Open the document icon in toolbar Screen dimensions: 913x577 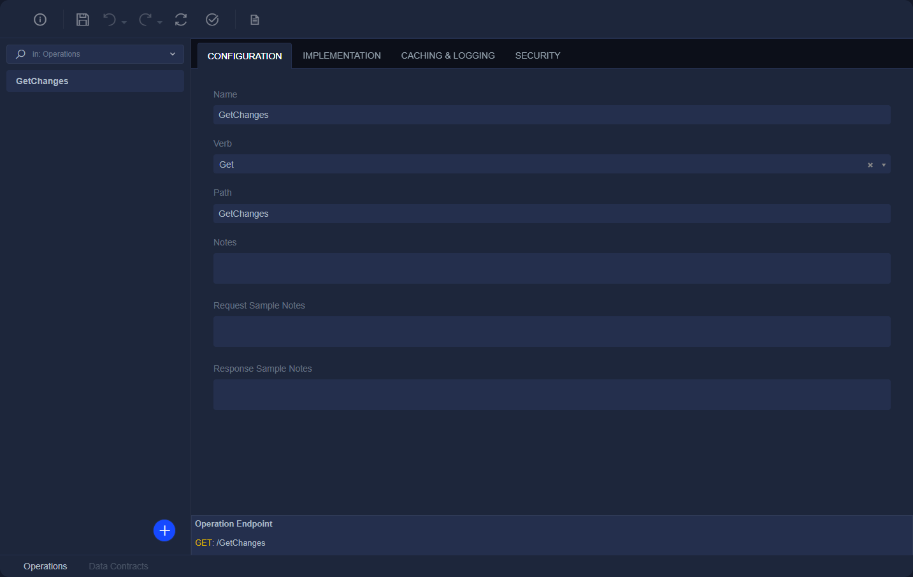click(x=255, y=20)
